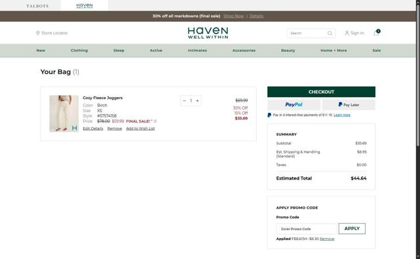This screenshot has width=420, height=259.
Task: Add the joggers to Wish List
Action: tap(140, 129)
